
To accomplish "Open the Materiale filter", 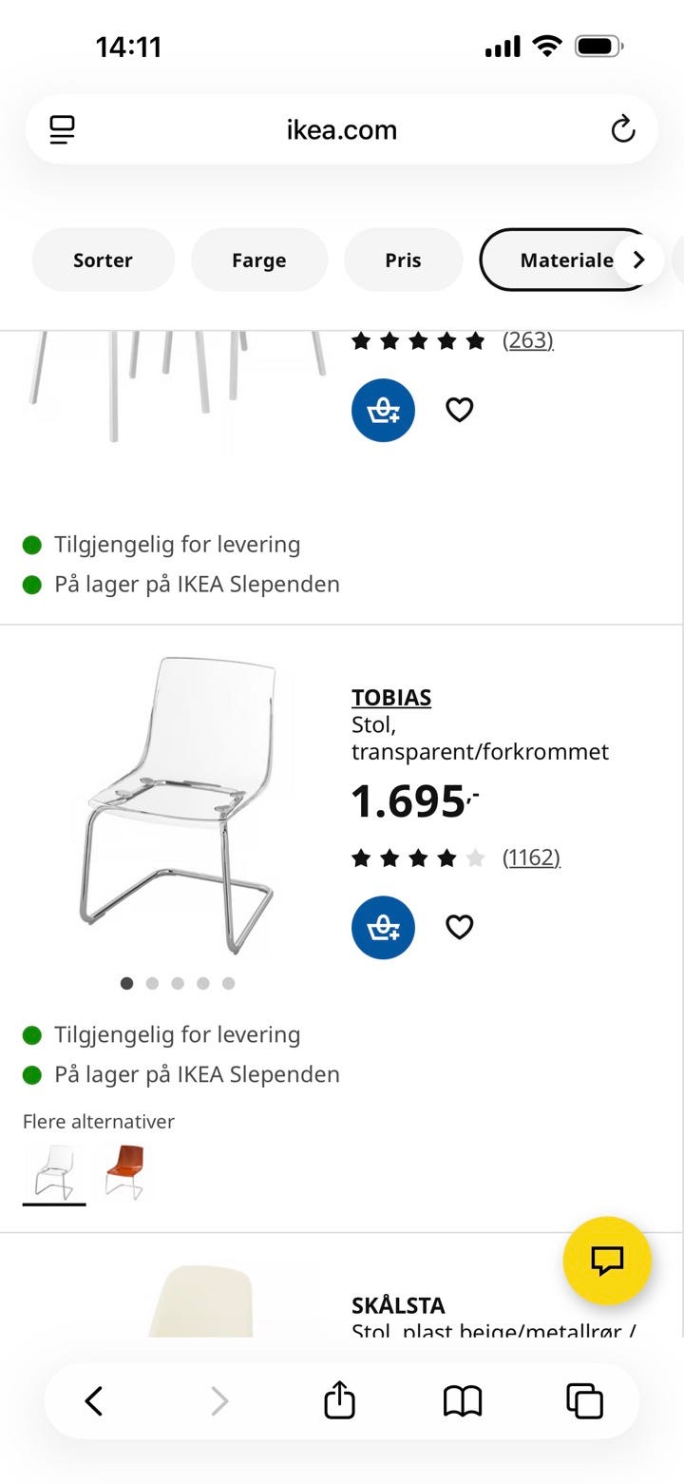I will [x=560, y=260].
